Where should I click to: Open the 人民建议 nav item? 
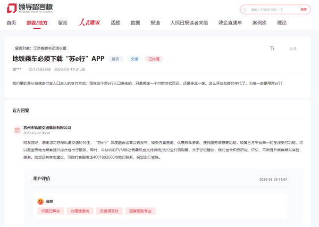[89, 22]
